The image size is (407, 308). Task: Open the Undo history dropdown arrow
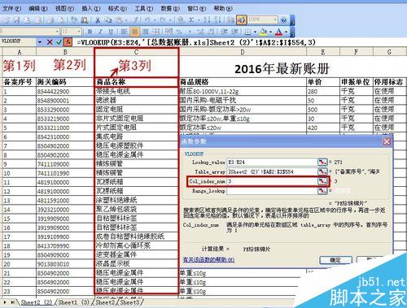tap(155, 20)
